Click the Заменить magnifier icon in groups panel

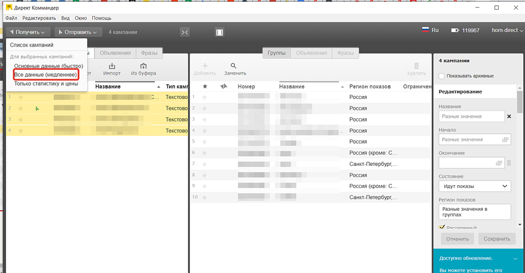tap(233, 66)
